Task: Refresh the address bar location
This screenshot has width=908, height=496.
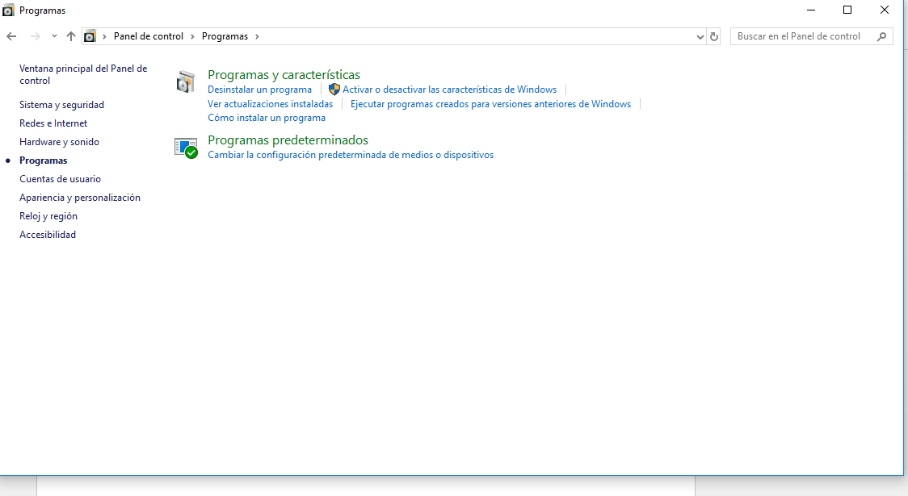Action: (714, 36)
